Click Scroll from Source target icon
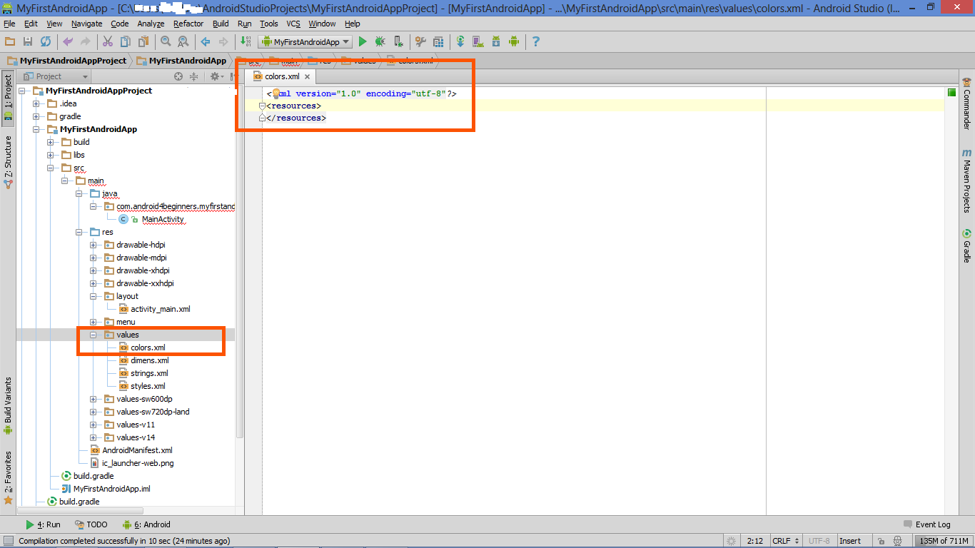Viewport: 975px width, 548px height. [x=178, y=76]
